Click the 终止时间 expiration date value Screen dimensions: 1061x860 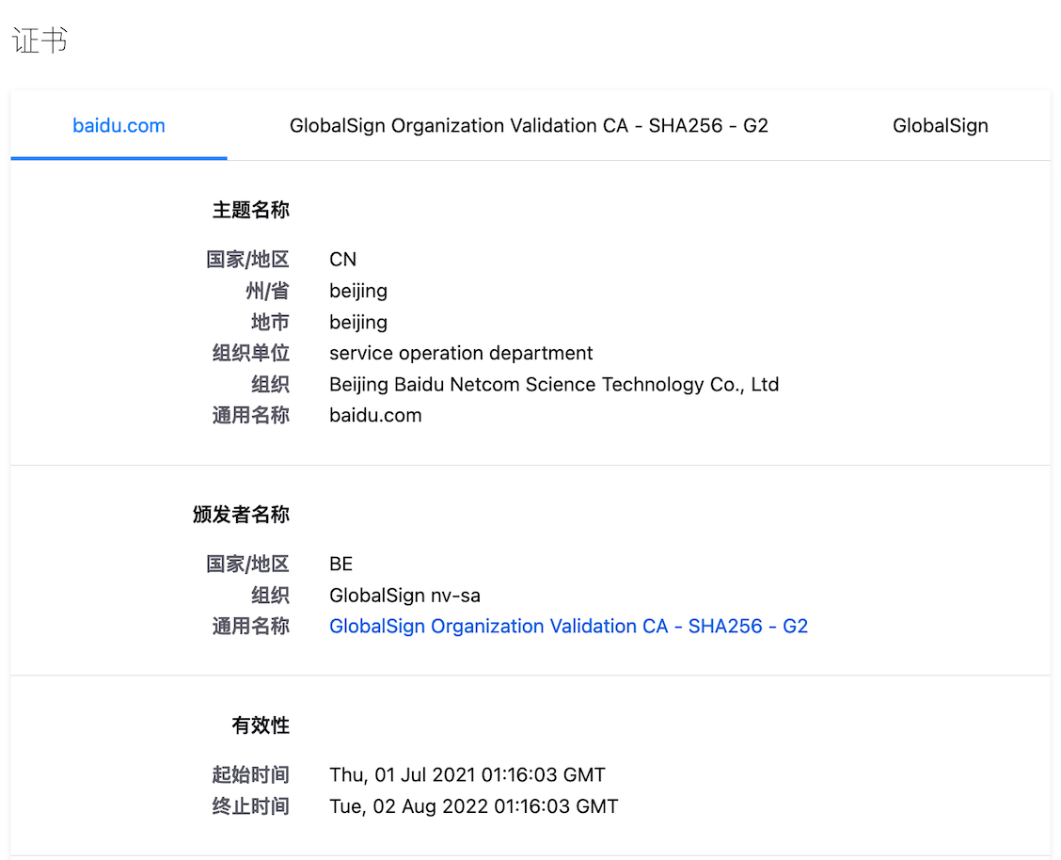473,805
